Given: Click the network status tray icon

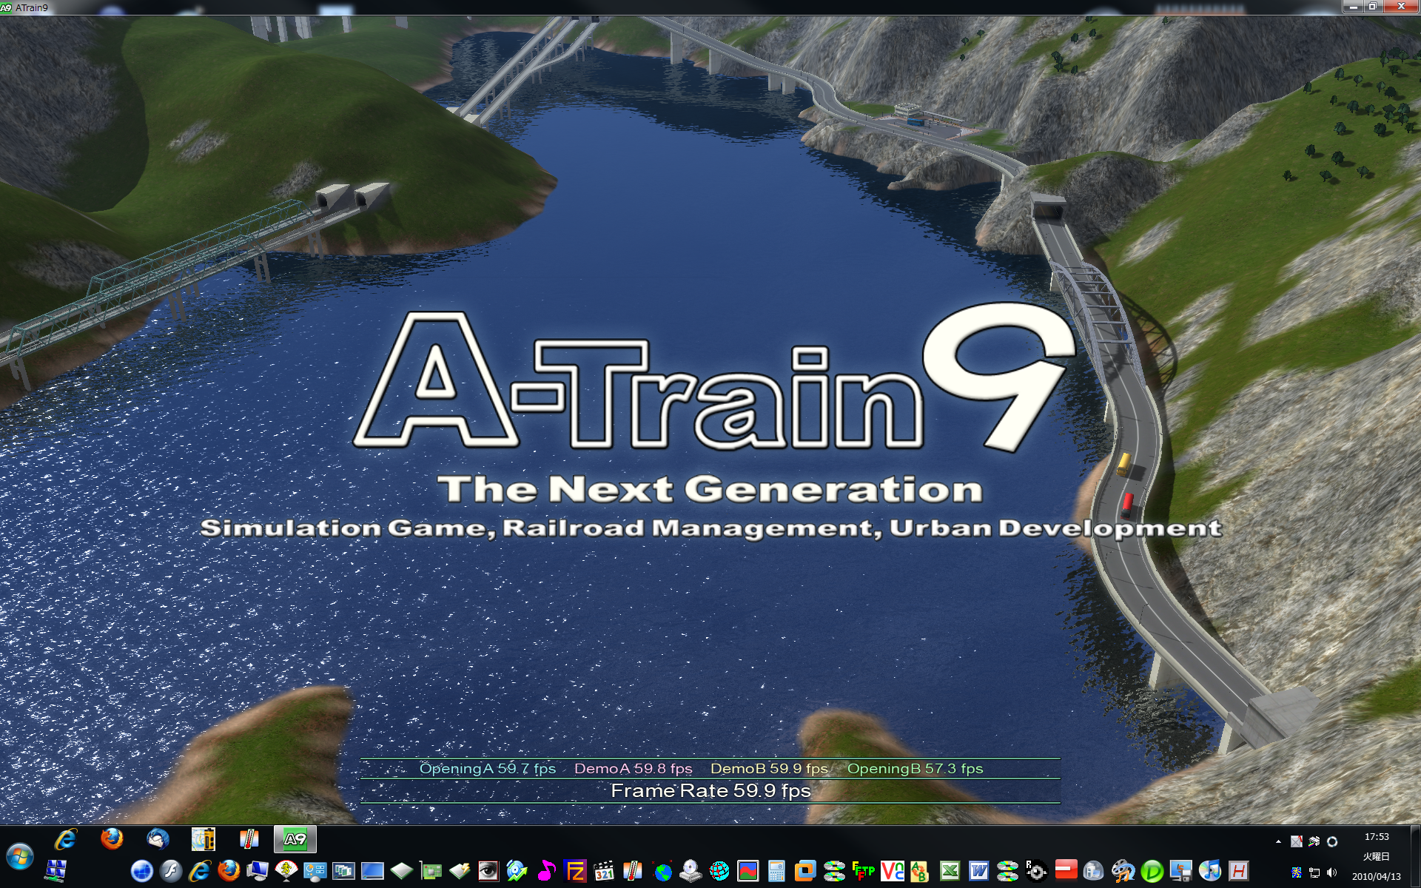Looking at the screenshot, I should (1314, 873).
